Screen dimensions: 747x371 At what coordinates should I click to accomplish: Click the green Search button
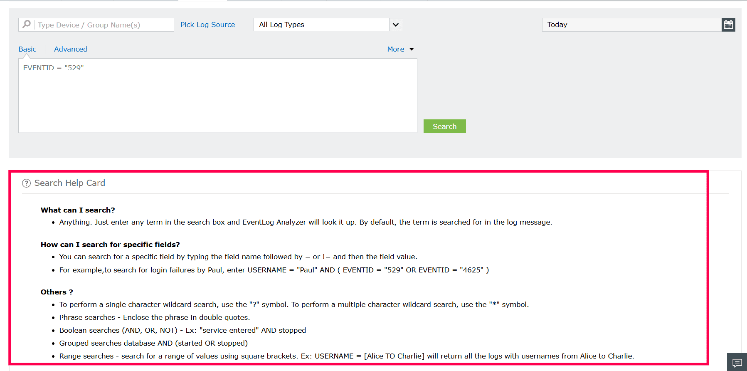[444, 126]
